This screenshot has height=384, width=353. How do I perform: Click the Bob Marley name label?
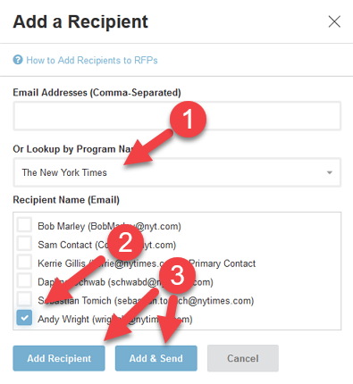click(x=61, y=226)
